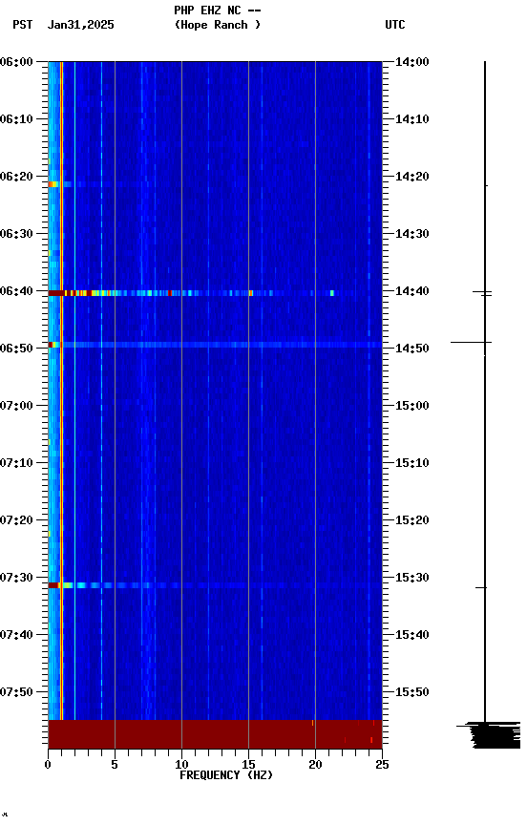The image size is (527, 825).
Task: Click the dense seismogram trace at the bottom
Action: tap(489, 735)
